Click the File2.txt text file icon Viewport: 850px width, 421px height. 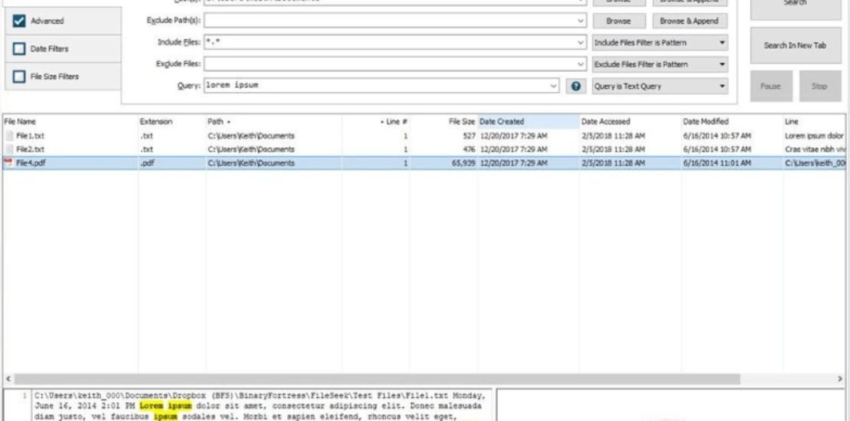(8, 149)
